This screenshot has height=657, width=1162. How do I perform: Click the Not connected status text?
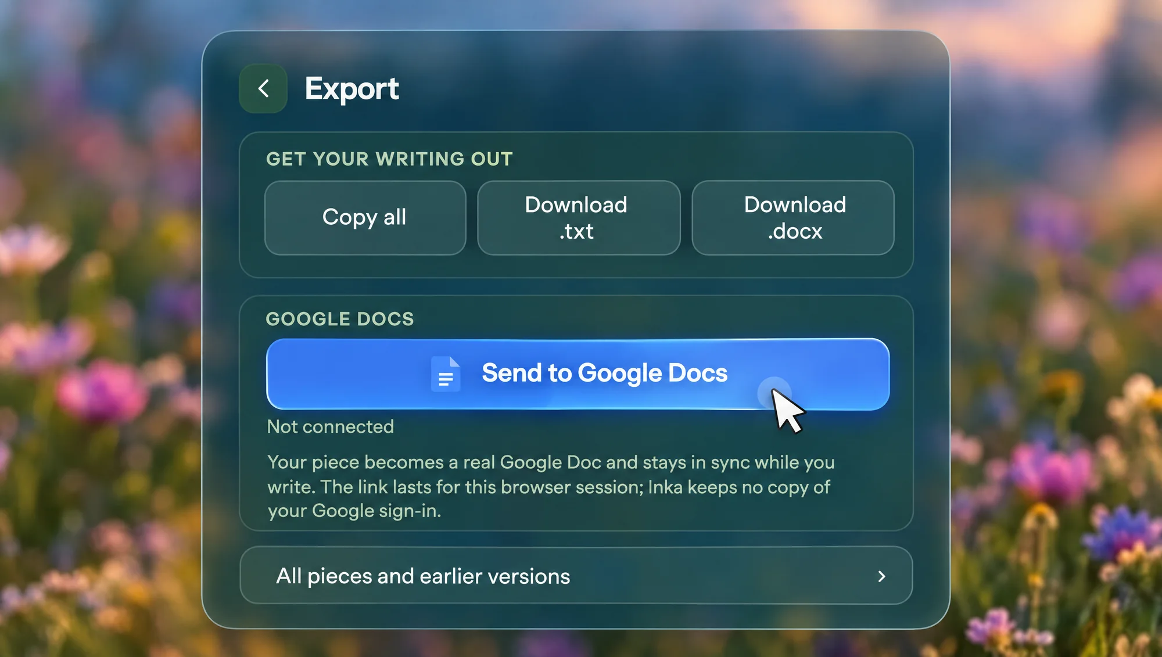tap(331, 426)
